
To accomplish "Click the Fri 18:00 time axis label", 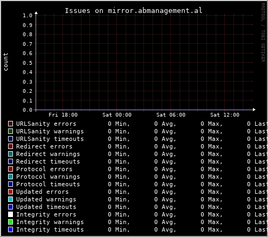I will (63, 115).
